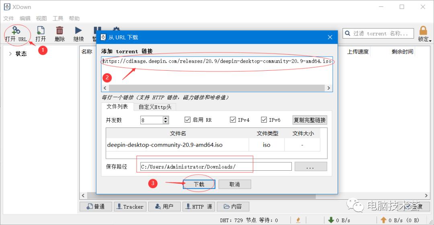Open the View menu
The image size is (434, 225).
pyautogui.click(x=41, y=18)
